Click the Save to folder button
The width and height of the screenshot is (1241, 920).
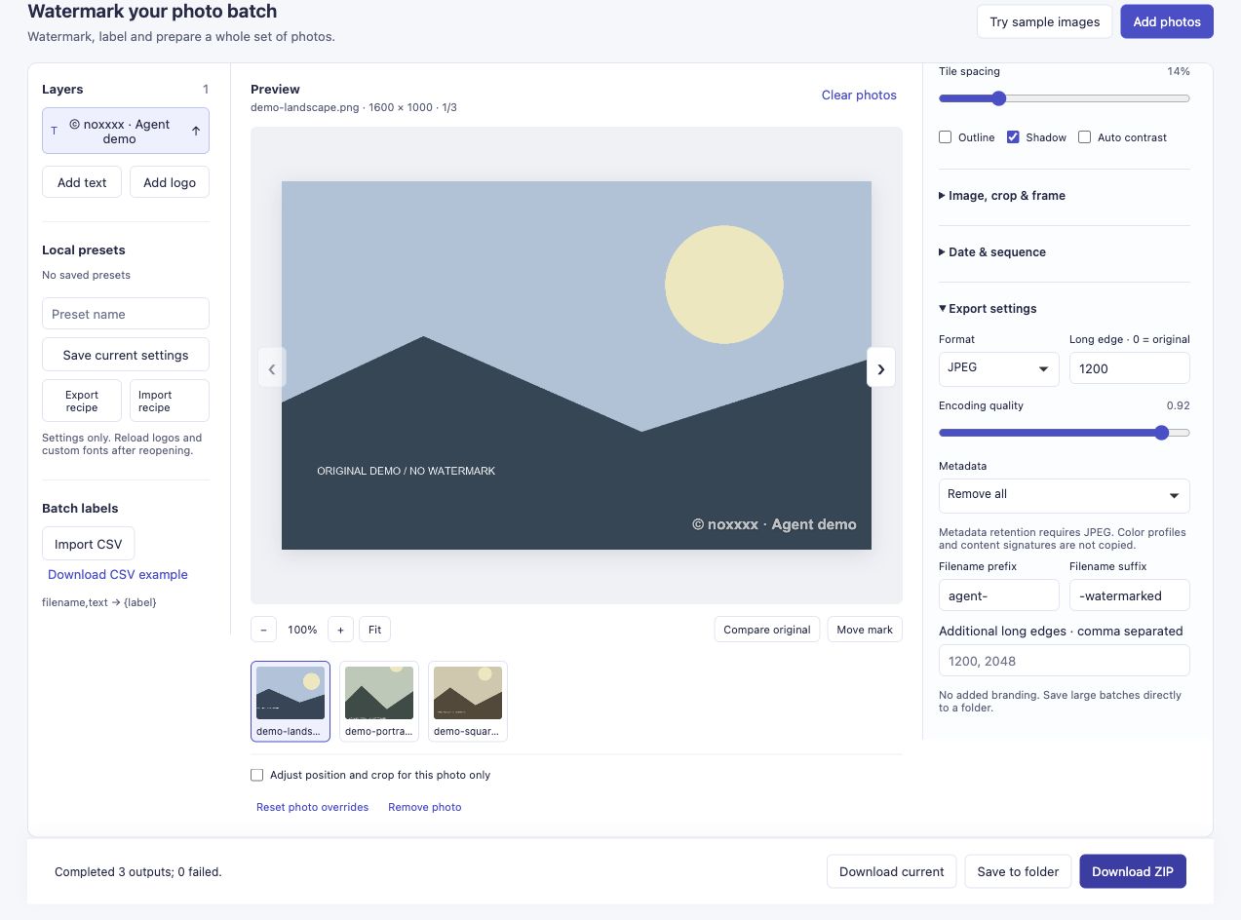[1018, 871]
